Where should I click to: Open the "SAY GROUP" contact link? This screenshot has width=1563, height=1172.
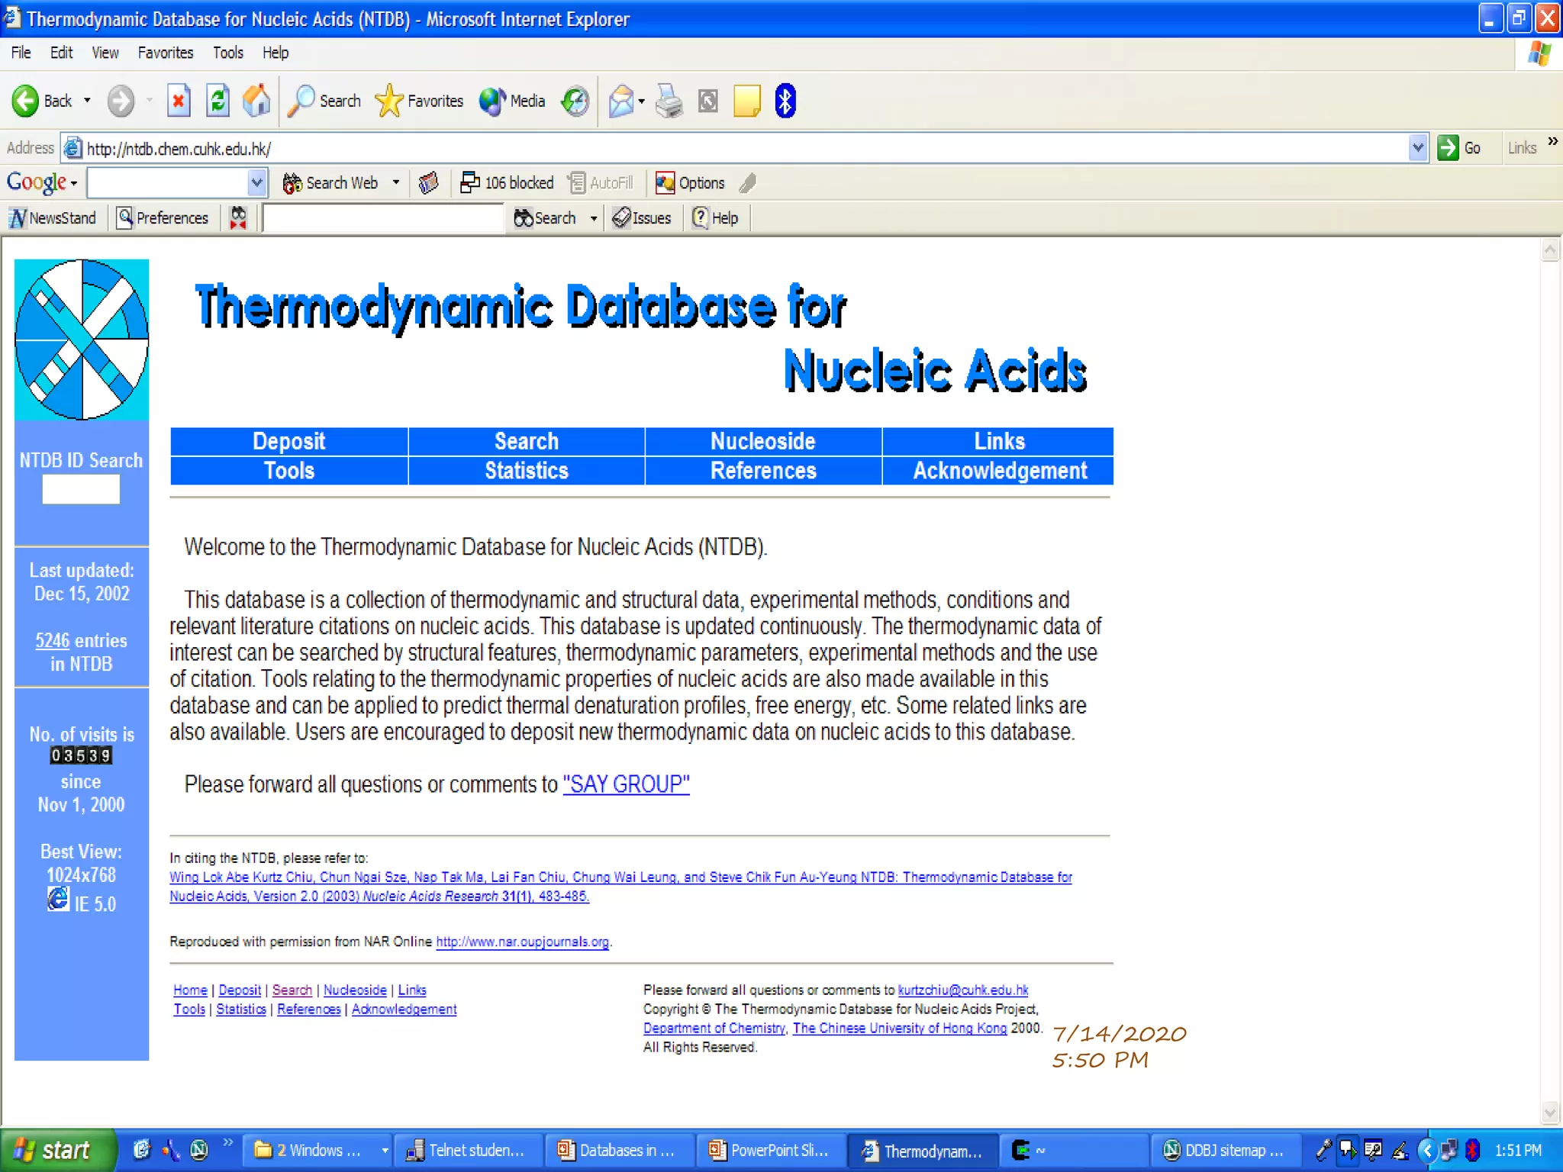point(626,784)
